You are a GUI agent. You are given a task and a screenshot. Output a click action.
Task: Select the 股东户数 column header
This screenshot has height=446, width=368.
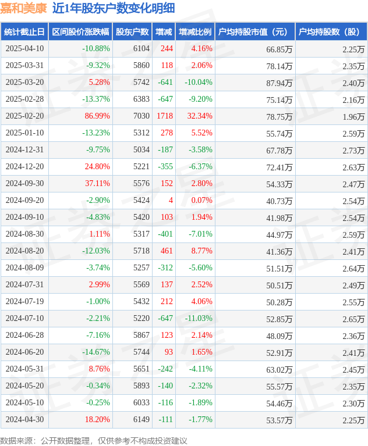pos(132,31)
